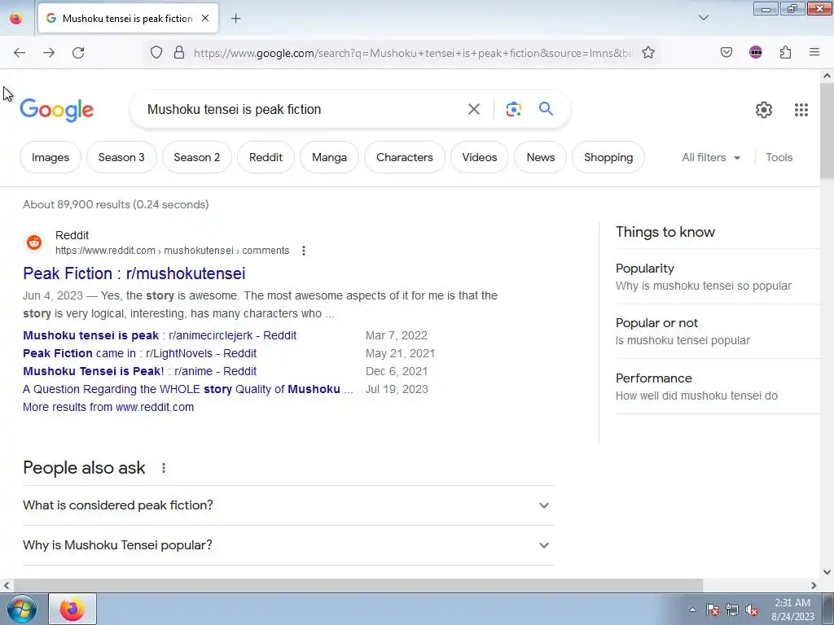Open the Google apps grid icon

801,110
